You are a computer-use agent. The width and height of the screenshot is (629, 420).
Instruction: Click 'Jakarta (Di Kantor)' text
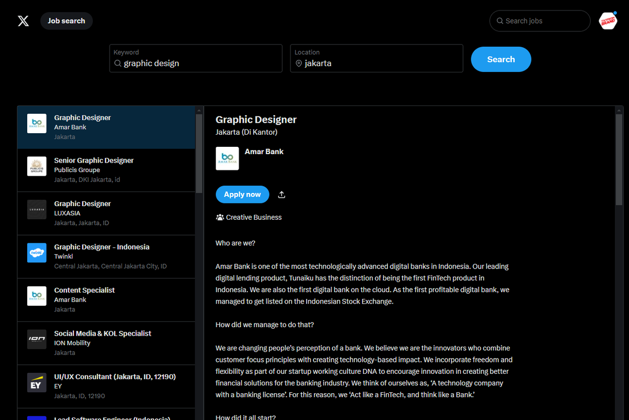click(x=246, y=132)
